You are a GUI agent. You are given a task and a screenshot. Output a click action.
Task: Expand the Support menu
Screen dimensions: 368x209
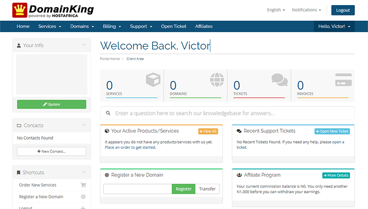click(141, 26)
